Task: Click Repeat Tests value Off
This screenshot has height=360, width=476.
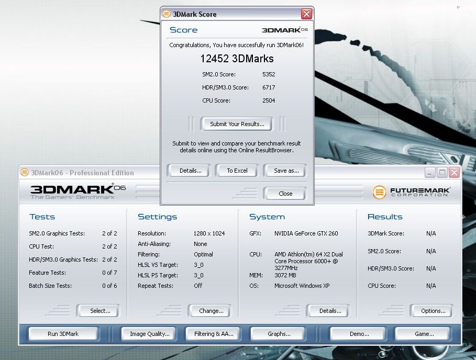Action: (x=198, y=286)
